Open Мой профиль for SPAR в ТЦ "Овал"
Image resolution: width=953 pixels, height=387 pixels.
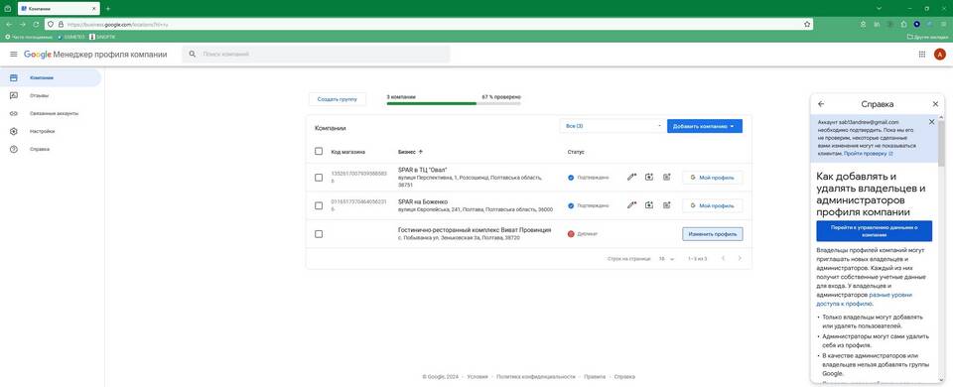click(713, 178)
